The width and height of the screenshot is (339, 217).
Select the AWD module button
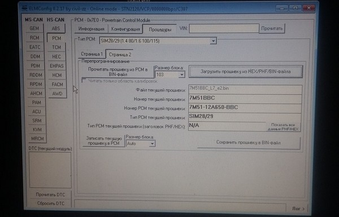[x=57, y=94]
